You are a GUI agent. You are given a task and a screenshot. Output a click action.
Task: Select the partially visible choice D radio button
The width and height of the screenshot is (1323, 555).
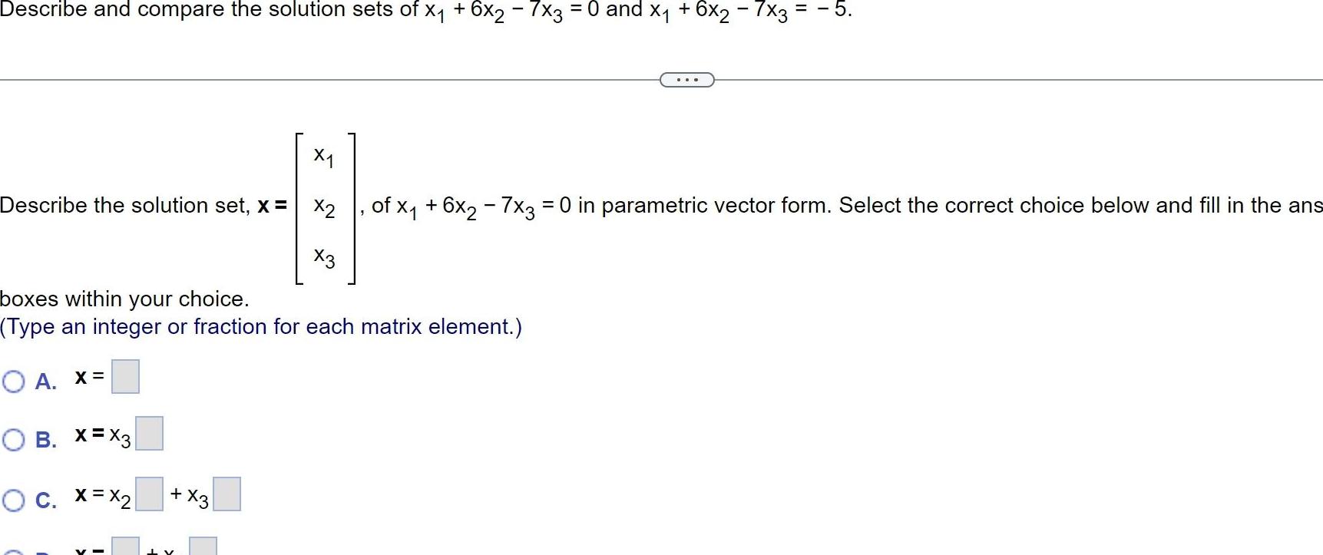click(12, 551)
